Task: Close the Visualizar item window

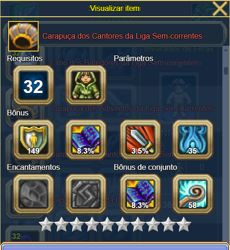Action: (220, 8)
